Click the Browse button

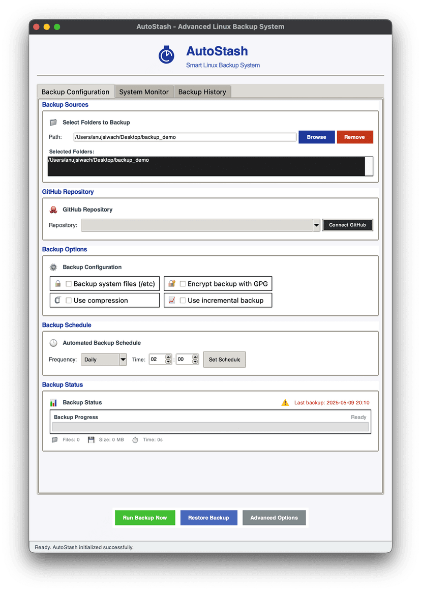click(317, 137)
